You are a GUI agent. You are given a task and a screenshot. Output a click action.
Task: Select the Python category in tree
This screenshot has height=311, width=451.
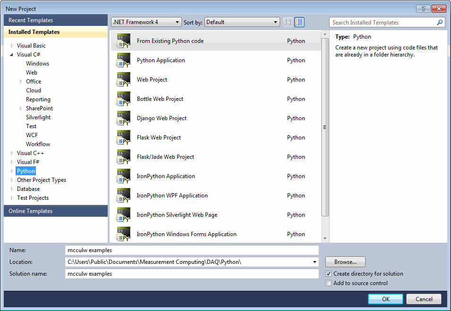(26, 171)
